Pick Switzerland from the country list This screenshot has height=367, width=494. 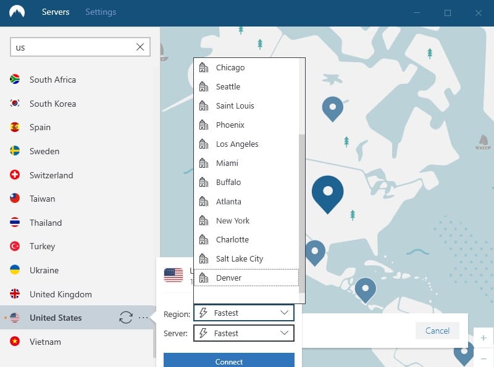click(51, 175)
